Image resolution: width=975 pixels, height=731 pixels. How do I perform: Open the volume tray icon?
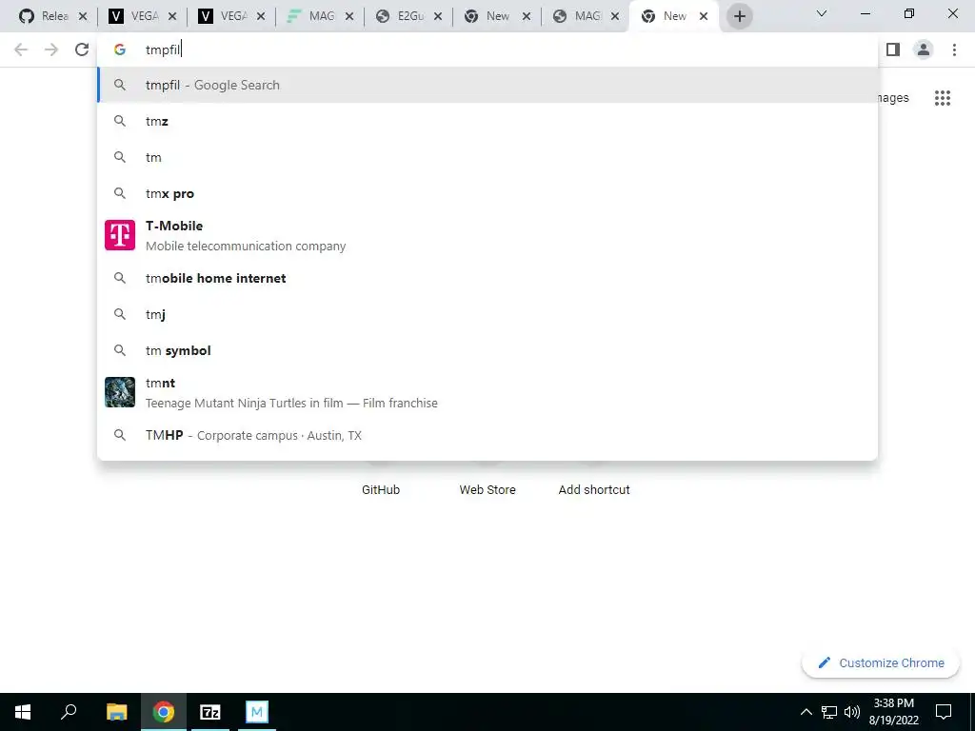pos(852,712)
